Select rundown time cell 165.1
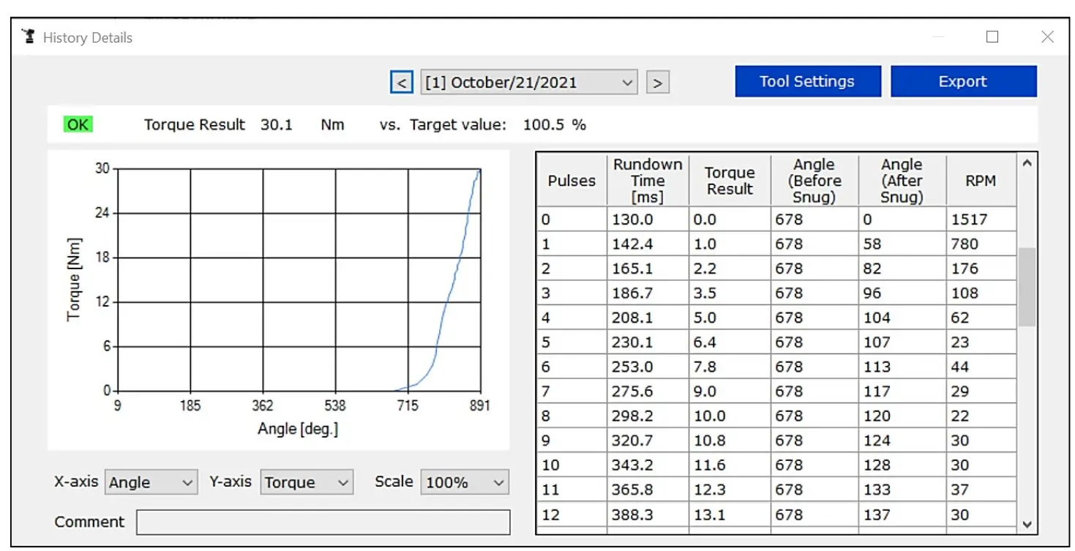This screenshot has height=551, width=1075. pos(648,269)
